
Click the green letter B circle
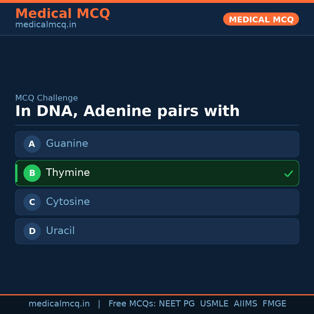pos(32,173)
